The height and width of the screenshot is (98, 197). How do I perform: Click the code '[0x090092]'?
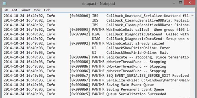pyautogui.click(x=80, y=43)
